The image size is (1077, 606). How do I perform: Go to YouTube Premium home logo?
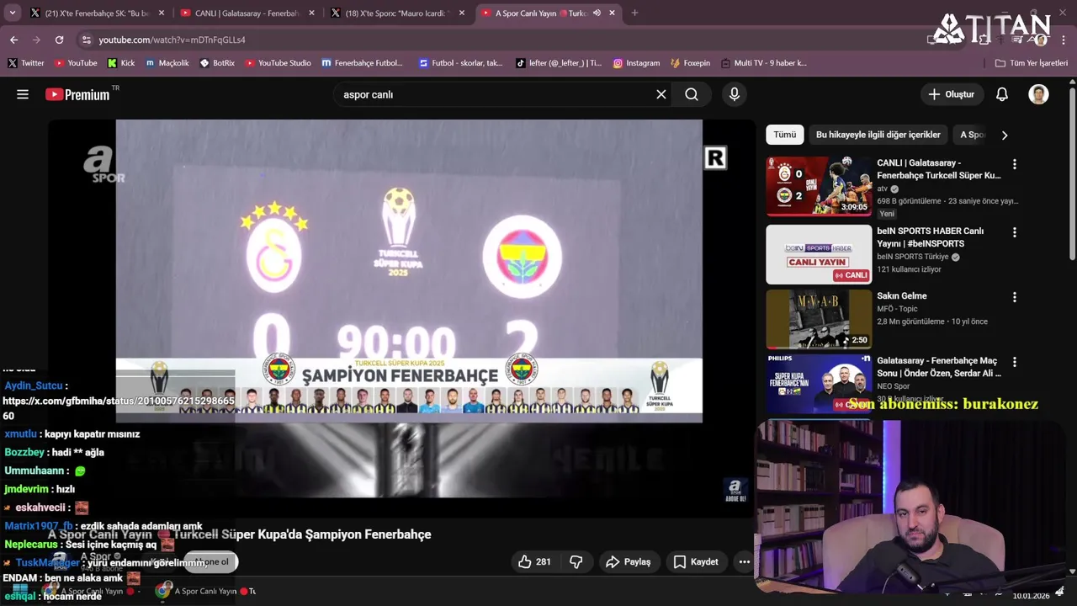tap(77, 94)
